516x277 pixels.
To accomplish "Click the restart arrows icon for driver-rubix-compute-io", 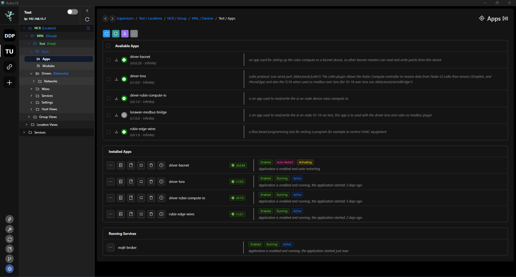I will (141, 198).
